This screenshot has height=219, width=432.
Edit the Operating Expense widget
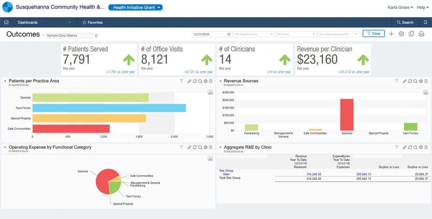(189, 147)
